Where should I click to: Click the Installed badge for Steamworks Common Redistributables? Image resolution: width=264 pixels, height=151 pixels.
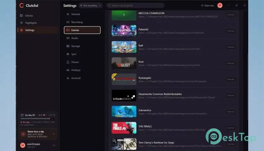[x=230, y=96]
